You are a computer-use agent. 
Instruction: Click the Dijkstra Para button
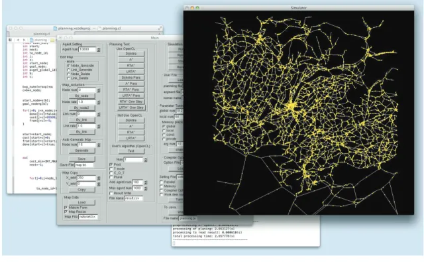coord(131,78)
